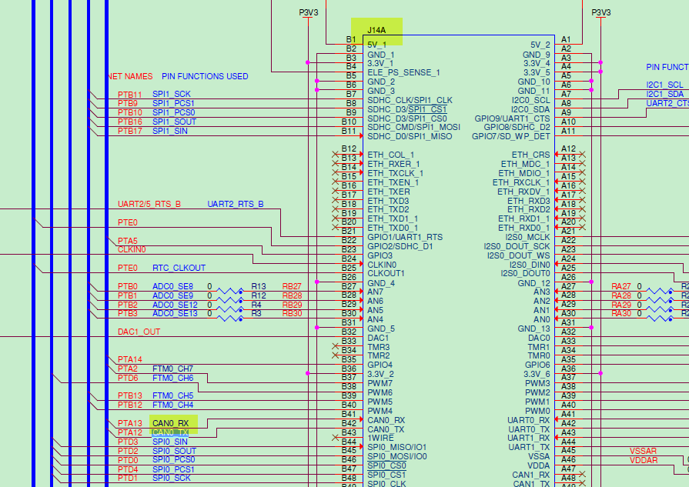Click pin name I2C0_SCL

(530, 100)
